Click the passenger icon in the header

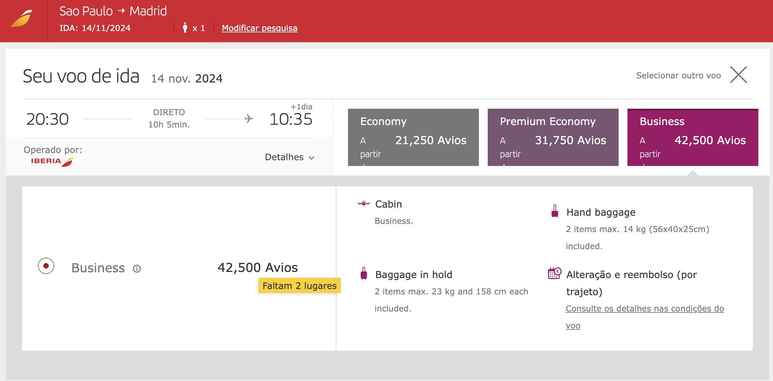(x=185, y=28)
